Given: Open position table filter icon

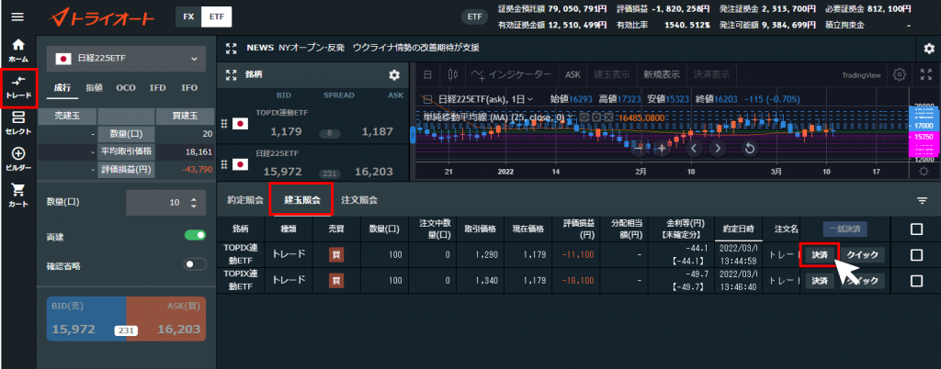Looking at the screenshot, I should [x=923, y=201].
